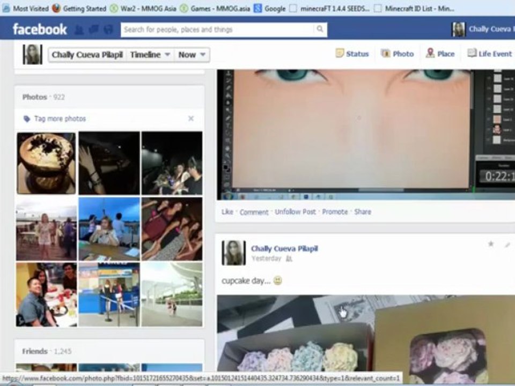Viewport: 515px width, 386px height.
Task: Click the Life Event composer label
Action: coord(495,54)
